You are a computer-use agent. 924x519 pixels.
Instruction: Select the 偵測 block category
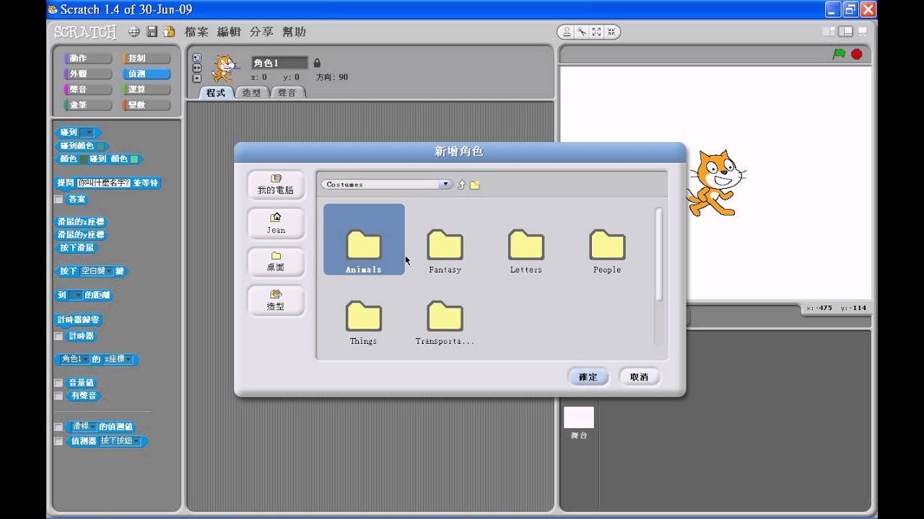(x=146, y=74)
